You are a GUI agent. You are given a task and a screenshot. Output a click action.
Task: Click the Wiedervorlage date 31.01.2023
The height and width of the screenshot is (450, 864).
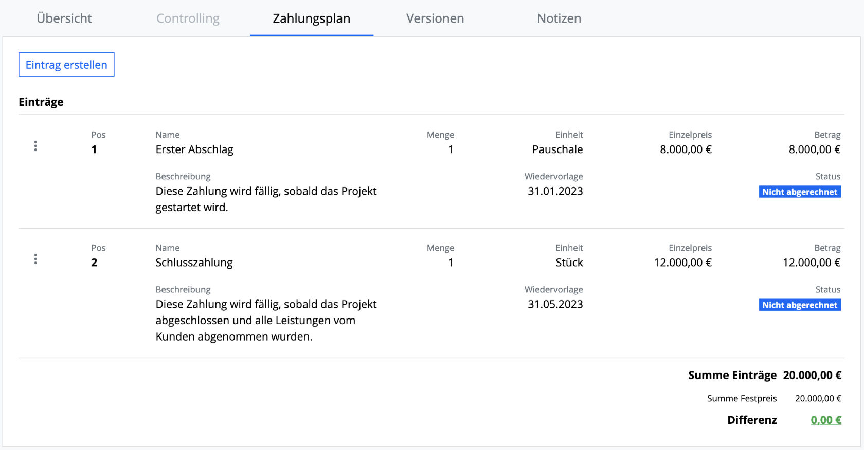(x=555, y=191)
